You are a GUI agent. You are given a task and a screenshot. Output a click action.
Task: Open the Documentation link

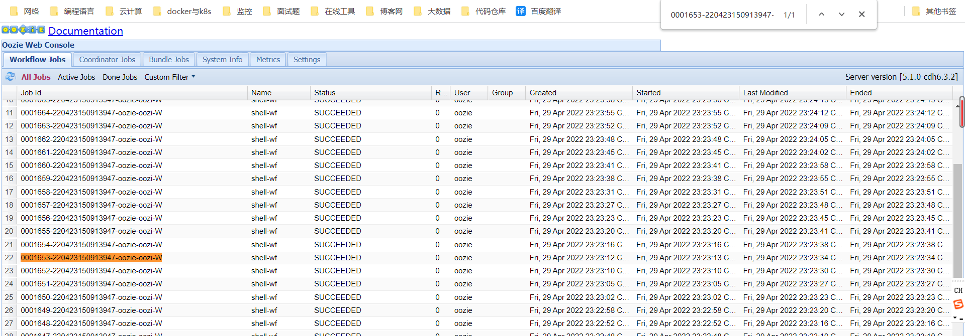85,31
